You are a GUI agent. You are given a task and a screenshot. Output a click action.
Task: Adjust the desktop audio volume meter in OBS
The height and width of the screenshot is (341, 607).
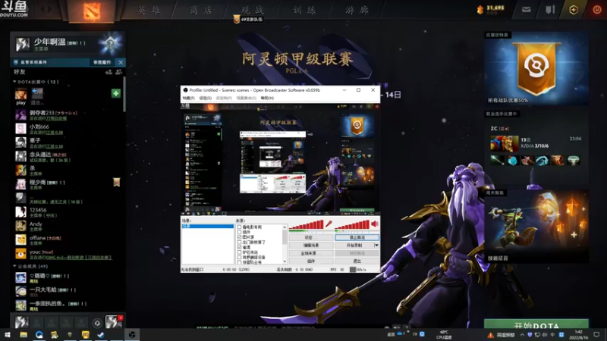pos(352,224)
